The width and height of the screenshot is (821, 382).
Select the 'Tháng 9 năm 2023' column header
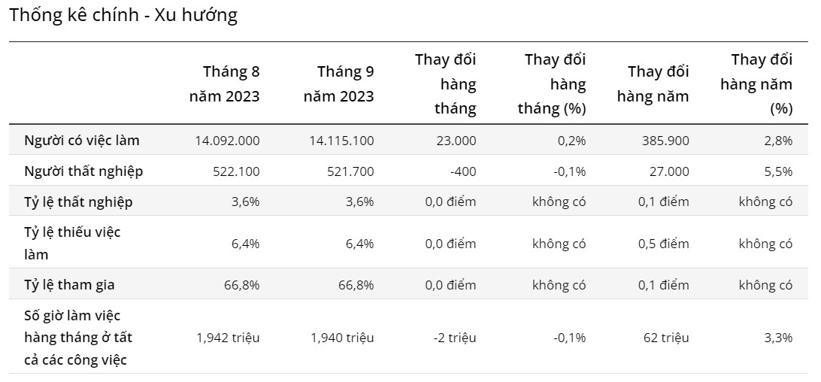[x=338, y=84]
